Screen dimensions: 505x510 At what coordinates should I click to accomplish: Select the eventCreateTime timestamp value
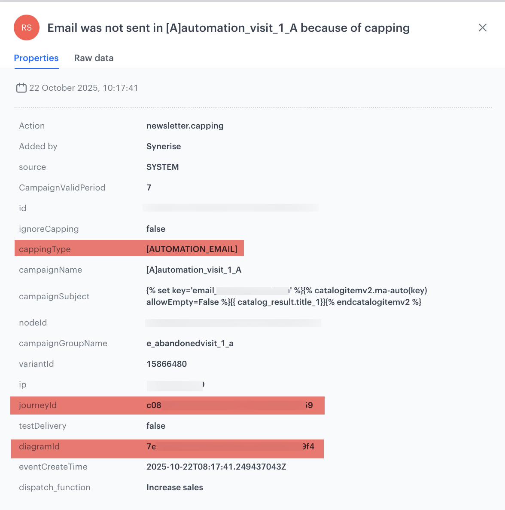216,467
